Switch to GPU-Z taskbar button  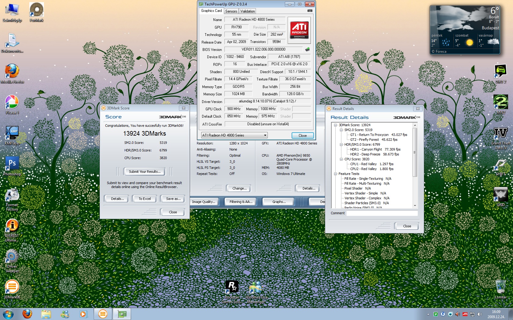pos(122,314)
